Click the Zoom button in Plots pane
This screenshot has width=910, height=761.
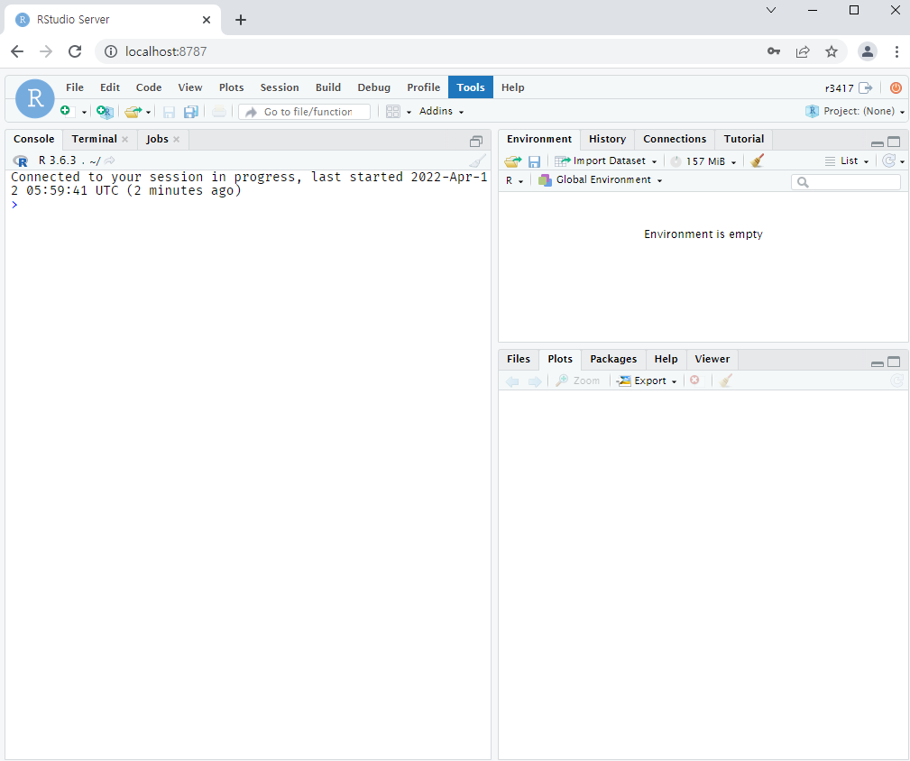[x=578, y=380]
